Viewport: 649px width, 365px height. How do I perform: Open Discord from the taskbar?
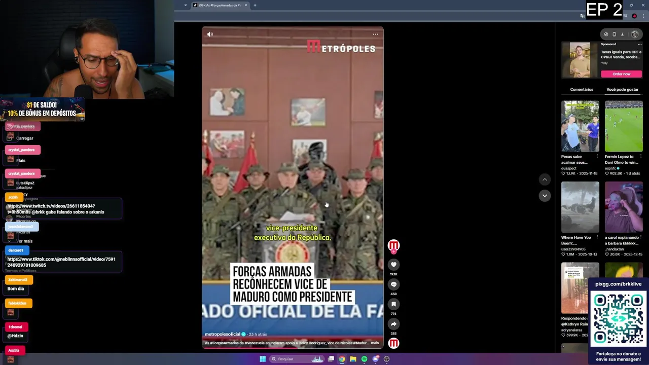pyautogui.click(x=375, y=359)
